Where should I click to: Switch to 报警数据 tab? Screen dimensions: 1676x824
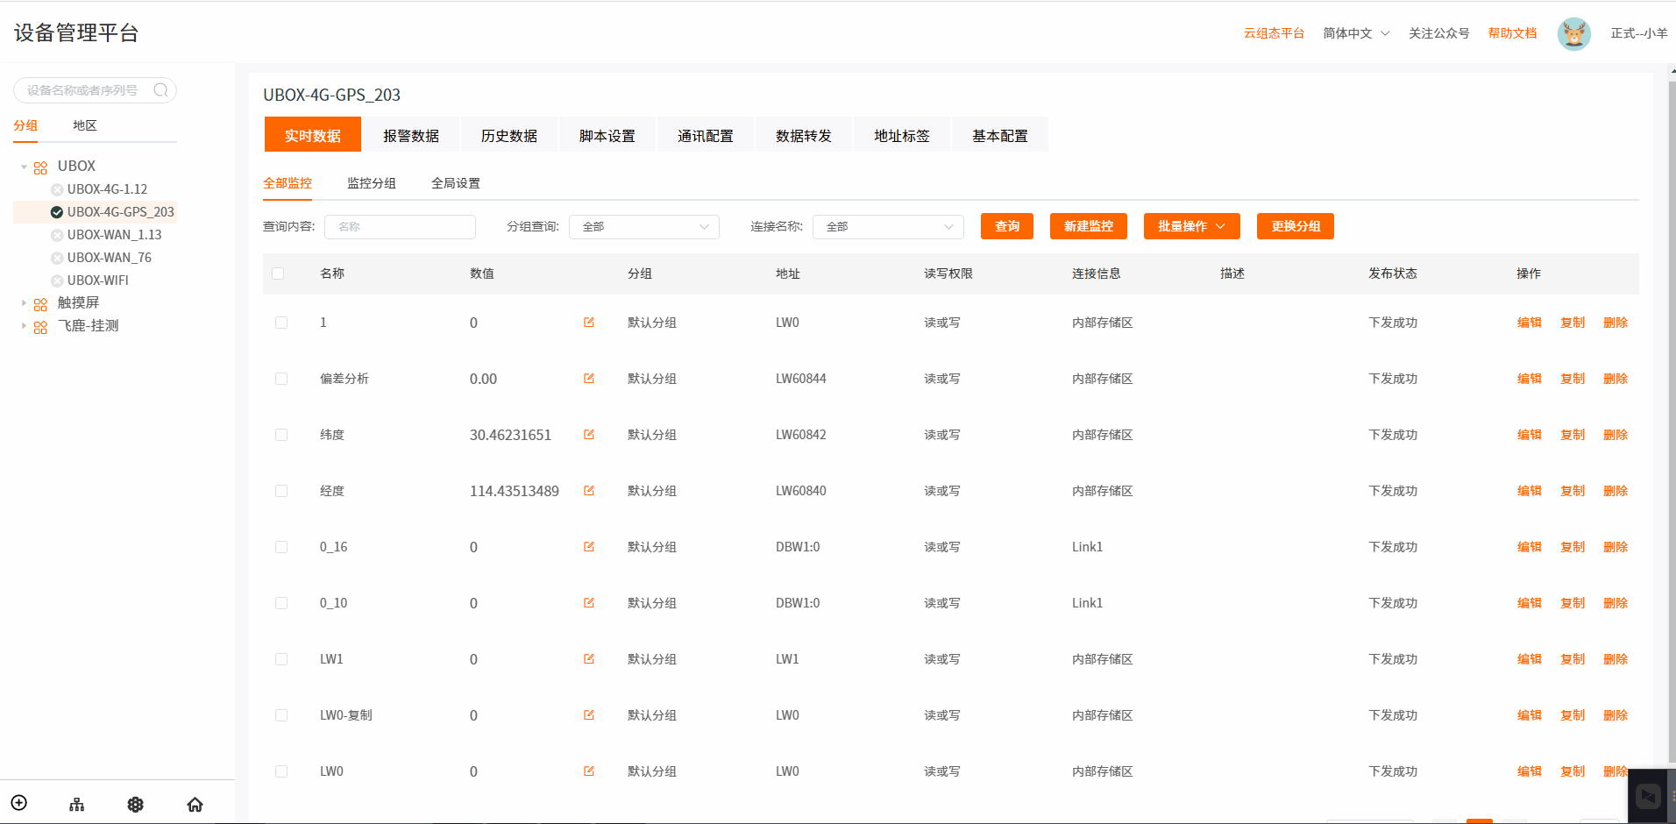[411, 135]
